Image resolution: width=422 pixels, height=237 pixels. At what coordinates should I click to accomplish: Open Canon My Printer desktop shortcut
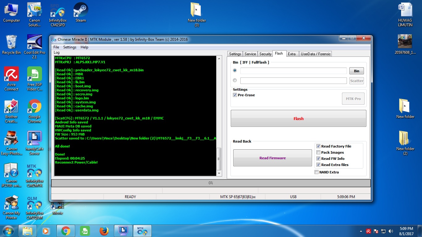[11, 207]
